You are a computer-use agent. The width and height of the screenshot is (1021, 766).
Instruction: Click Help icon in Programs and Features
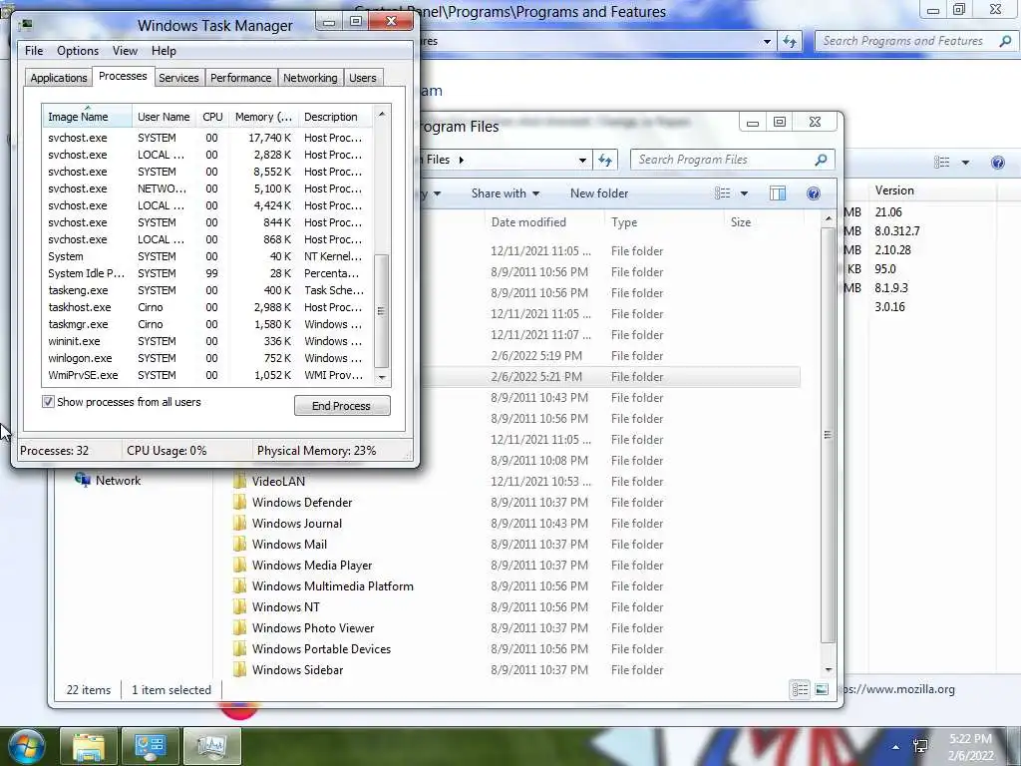(x=997, y=163)
